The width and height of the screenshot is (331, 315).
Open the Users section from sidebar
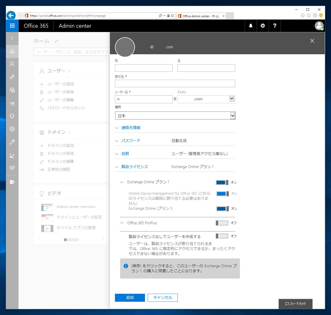12,64
